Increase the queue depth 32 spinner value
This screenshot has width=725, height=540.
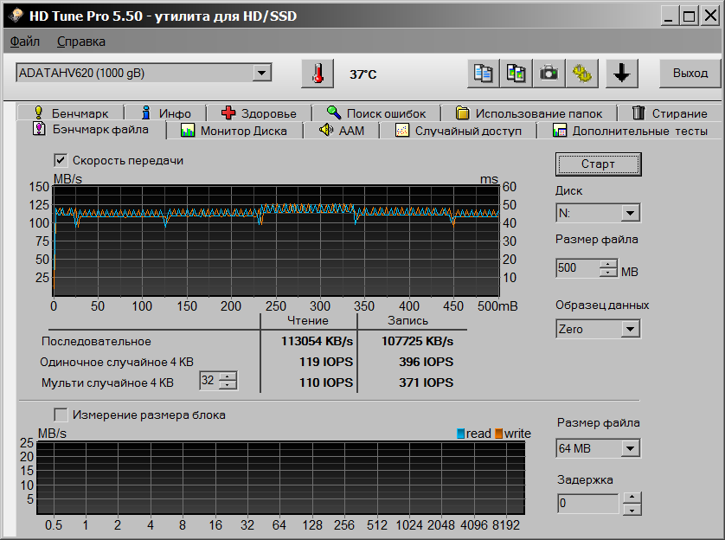pyautogui.click(x=228, y=376)
